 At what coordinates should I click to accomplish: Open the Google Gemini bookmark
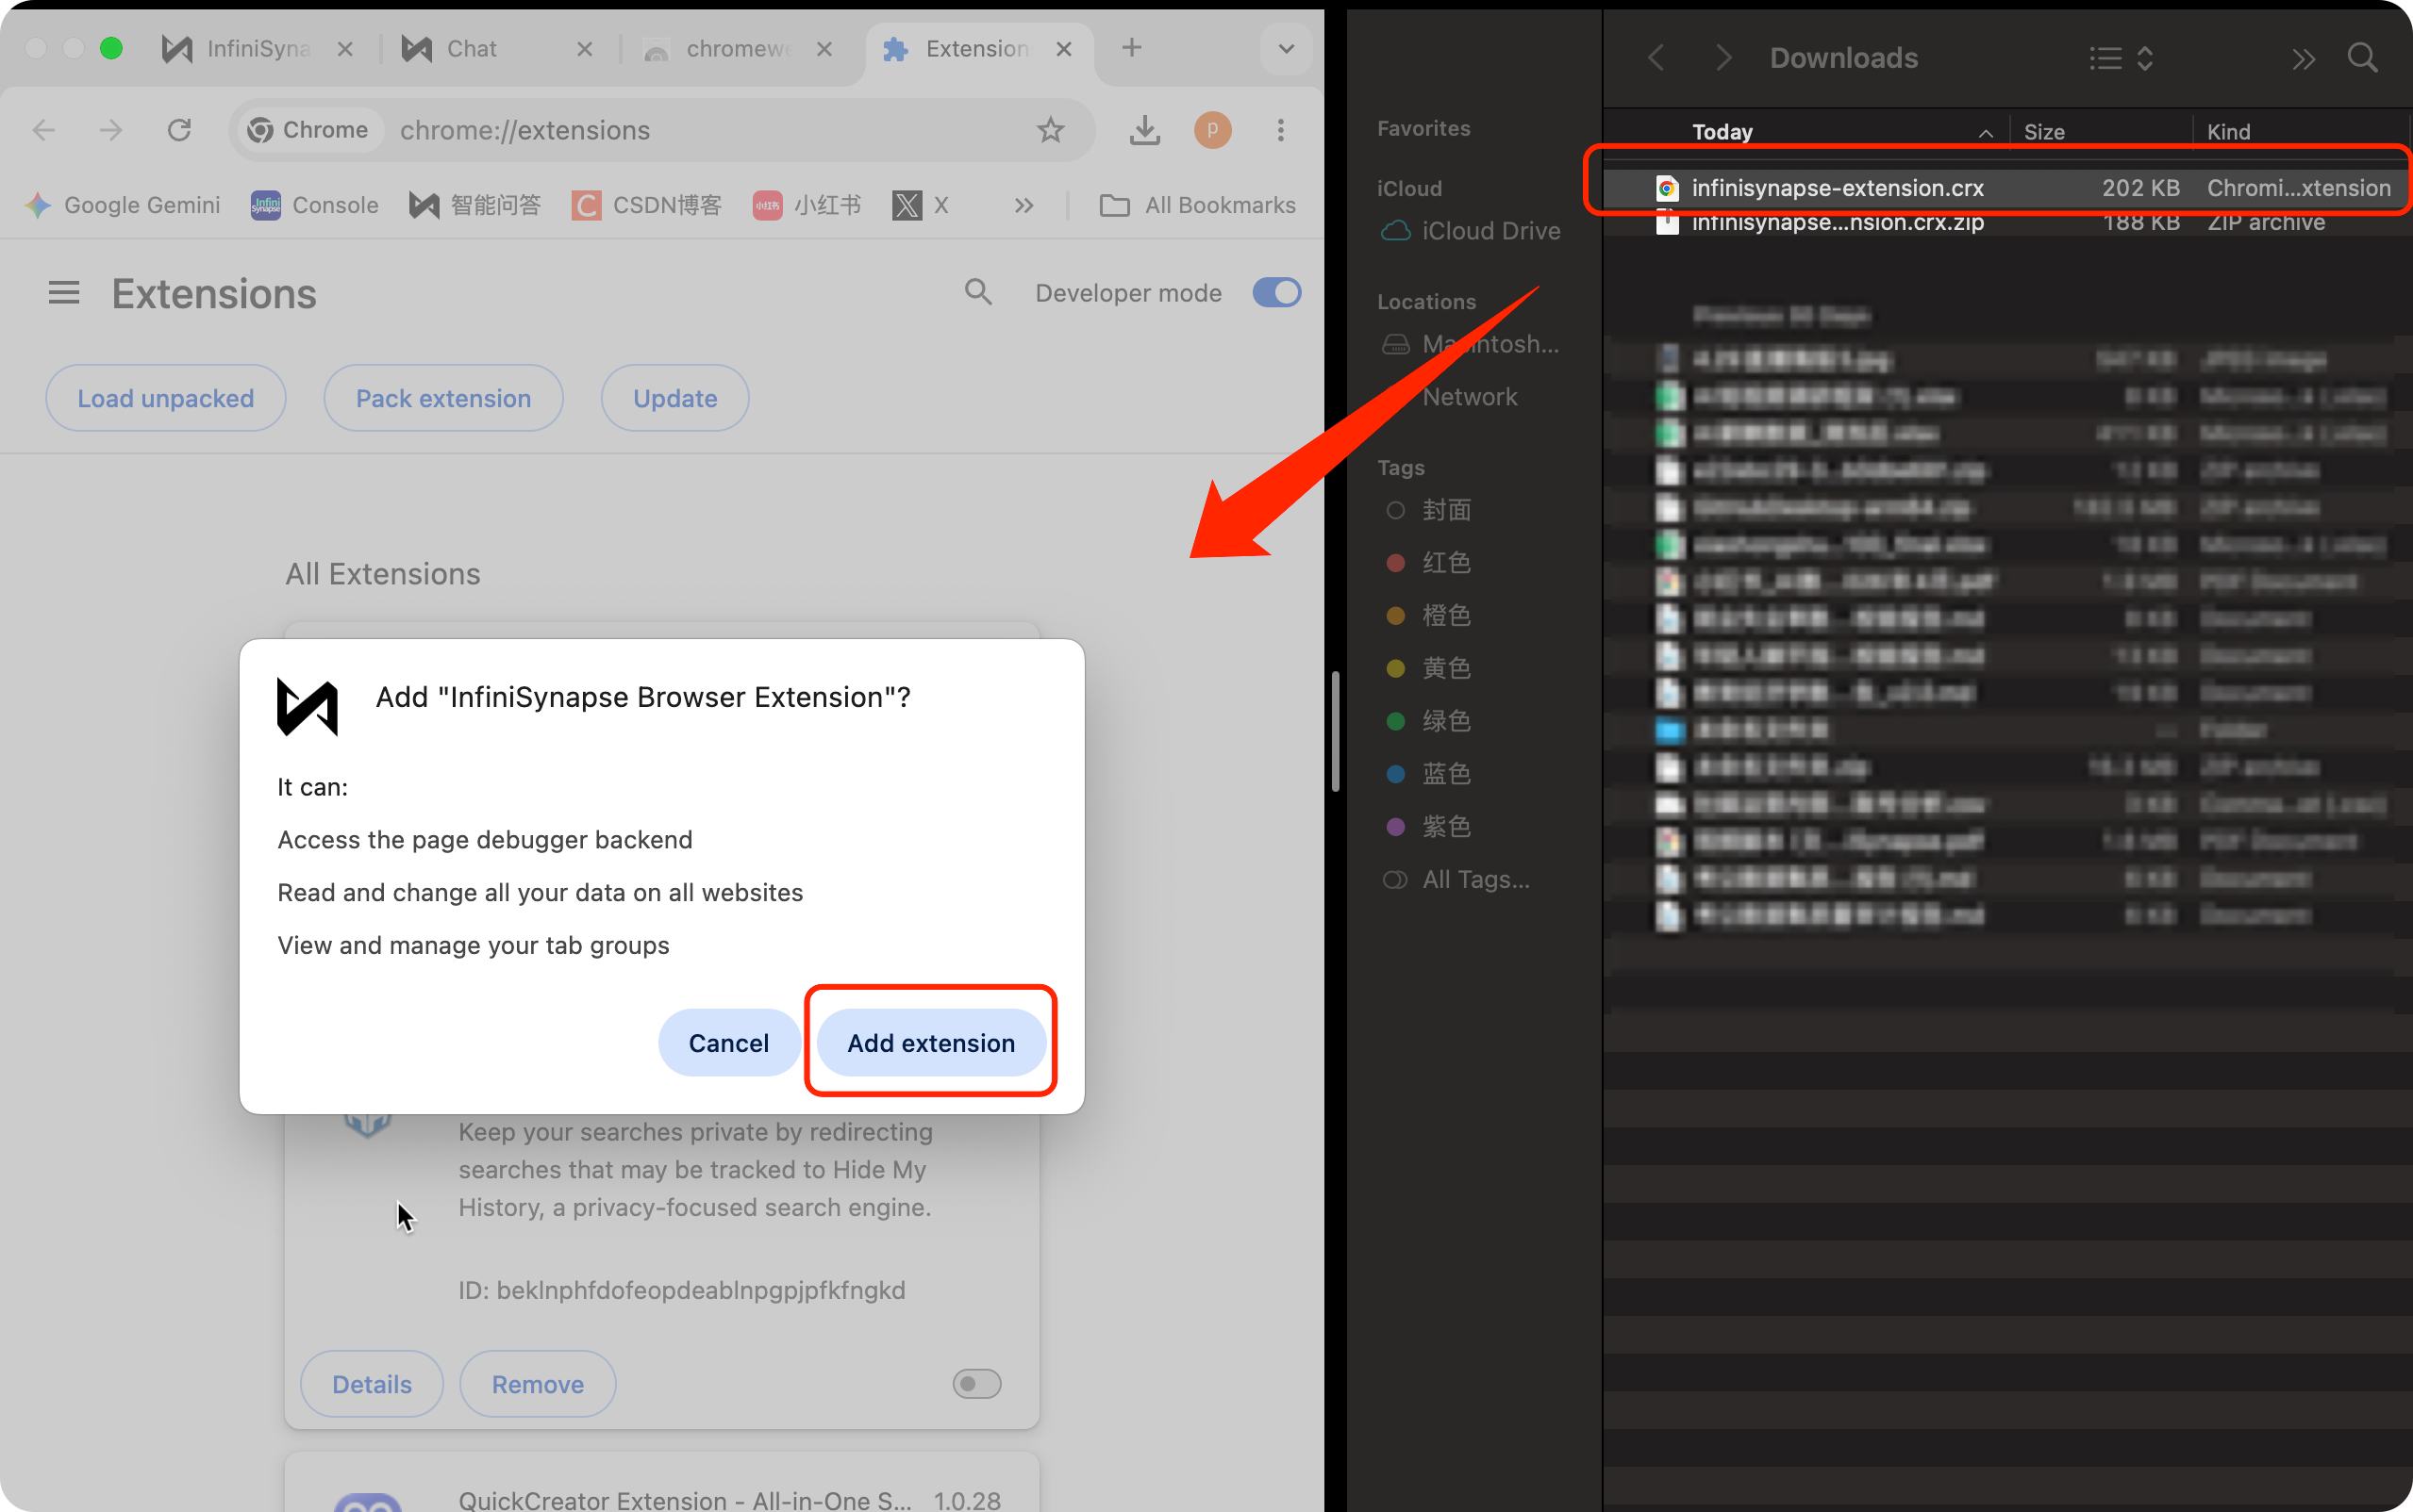click(x=122, y=205)
